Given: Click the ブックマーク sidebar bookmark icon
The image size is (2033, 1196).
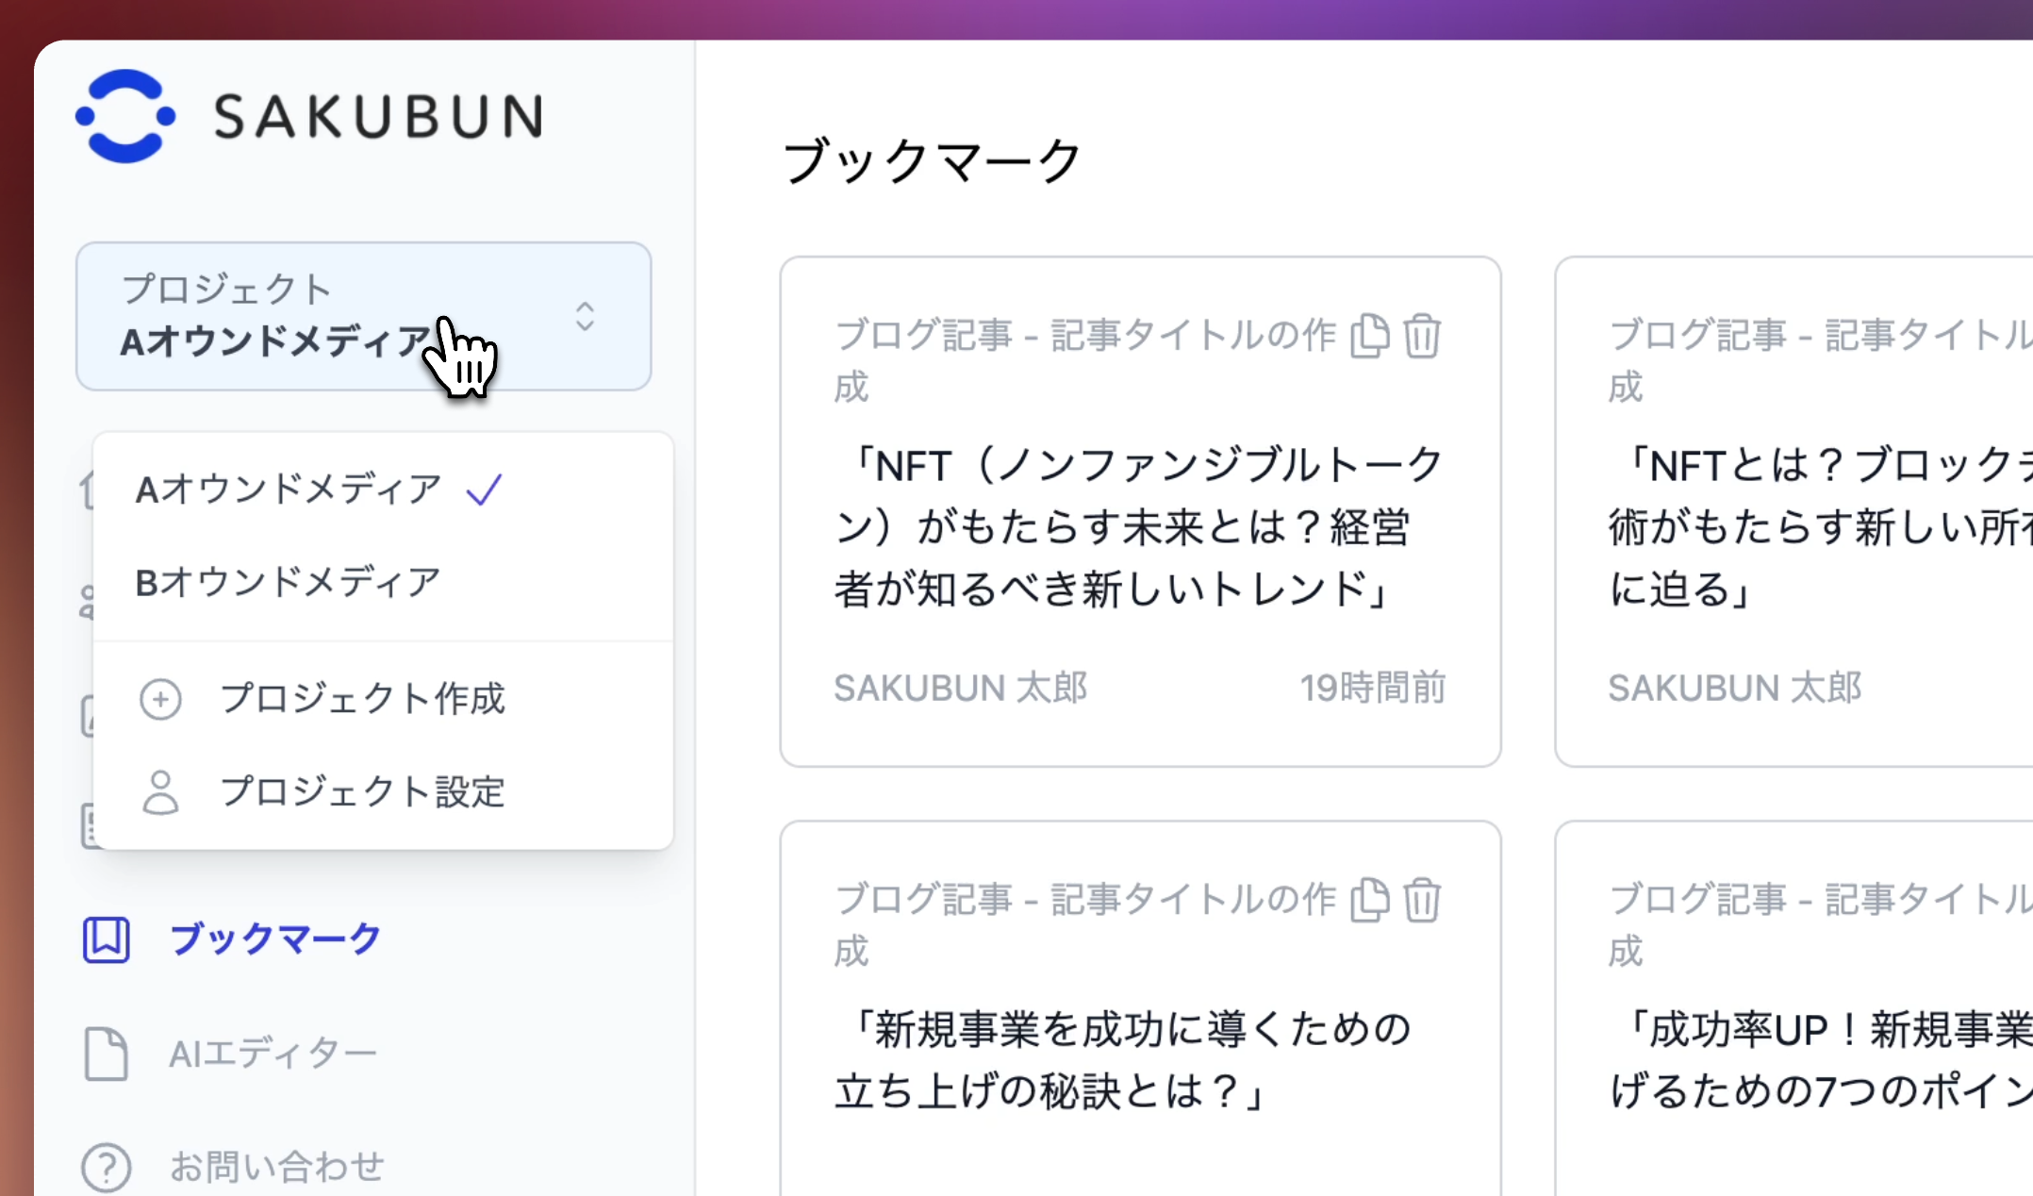Looking at the screenshot, I should point(107,939).
